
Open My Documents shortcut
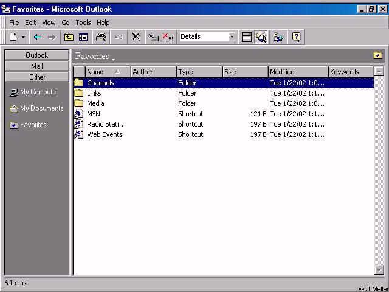[36, 108]
